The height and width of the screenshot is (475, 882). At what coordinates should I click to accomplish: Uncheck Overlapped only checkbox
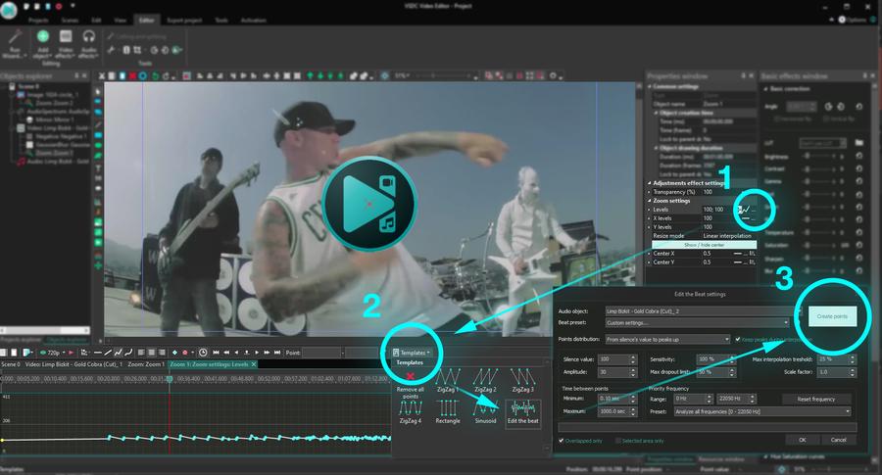point(561,441)
